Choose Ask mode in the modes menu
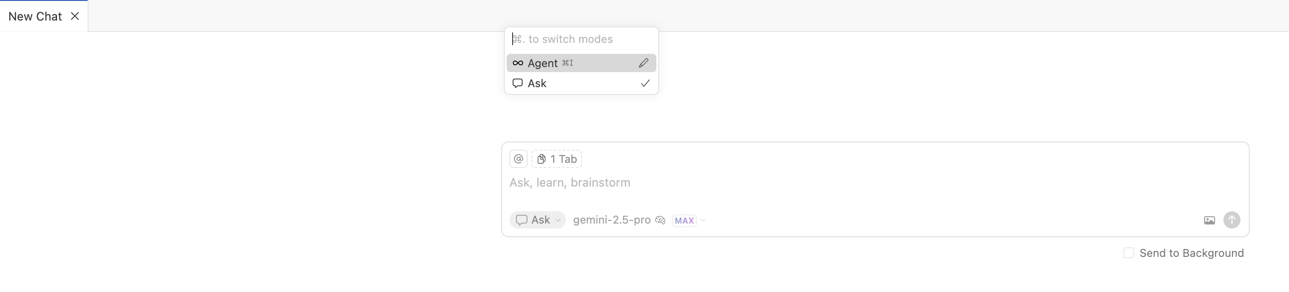This screenshot has height=292, width=1289. pyautogui.click(x=537, y=83)
